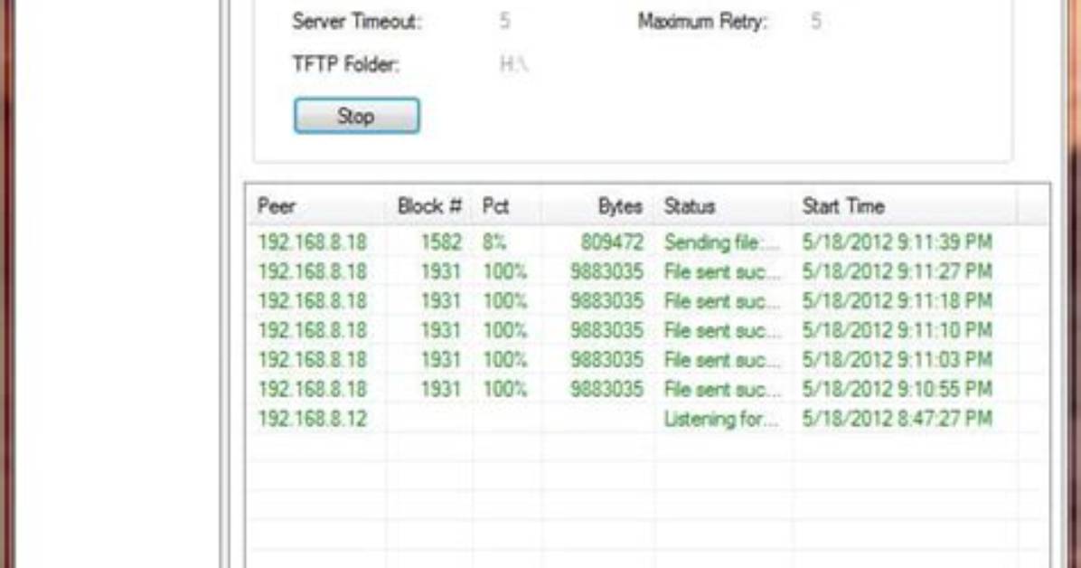Click the 8% progress cell

pyautogui.click(x=494, y=242)
